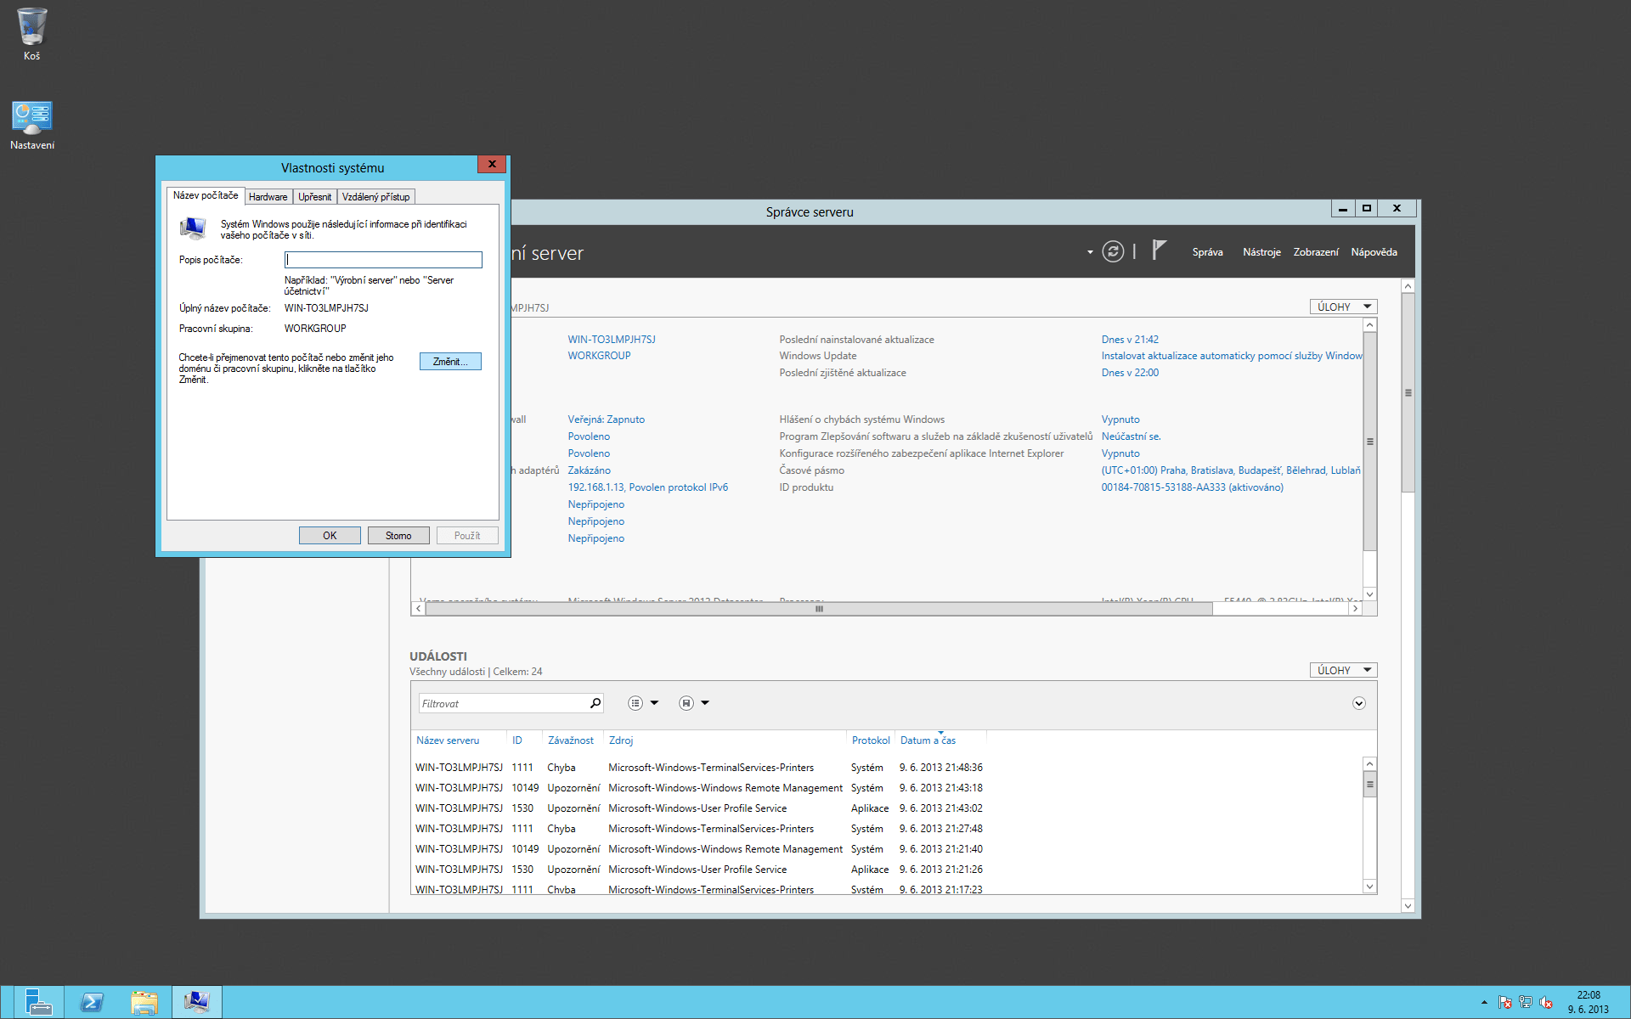Viewport: 1631px width, 1019px height.
Task: Open ÚLOHY dropdown in Události section
Action: click(1343, 670)
